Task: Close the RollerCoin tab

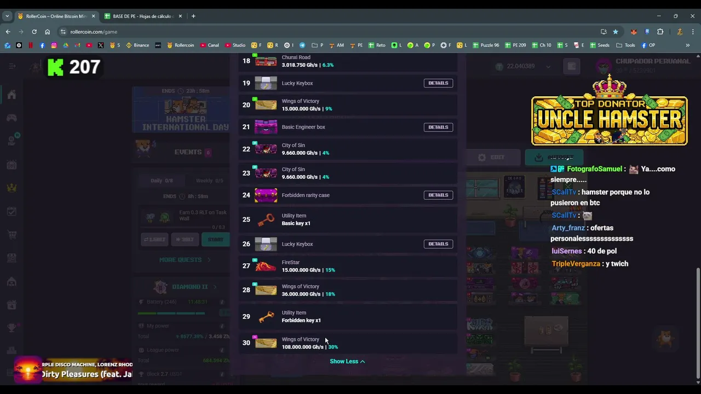Action: tap(93, 16)
